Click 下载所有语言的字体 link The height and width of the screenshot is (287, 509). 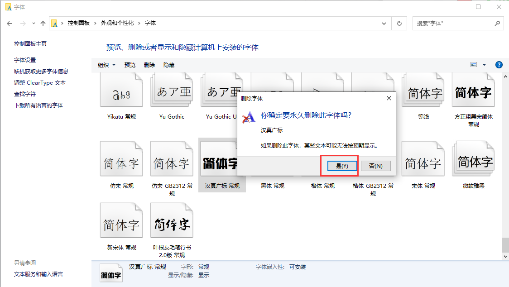pos(38,105)
